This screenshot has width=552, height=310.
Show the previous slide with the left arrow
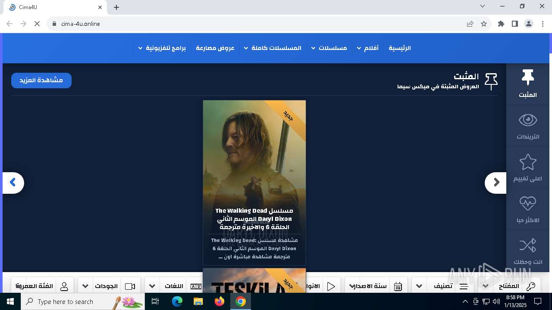[13, 183]
